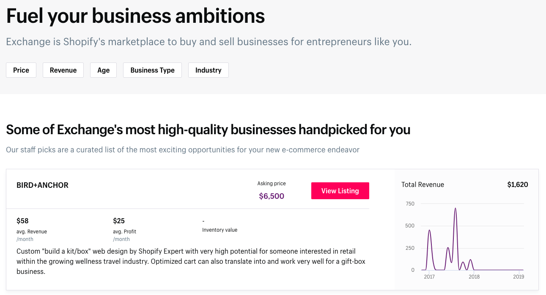Screen dimensions: 546x295
Task: Open the Business Type filter
Action: (x=152, y=70)
